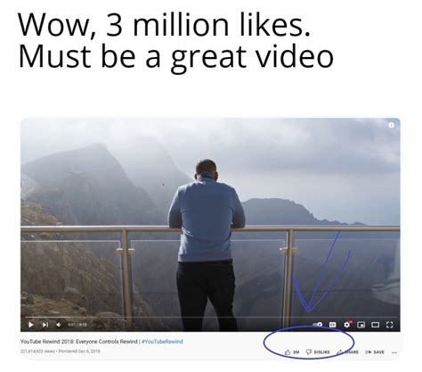
Task: Mute the video volume
Action: tap(59, 325)
